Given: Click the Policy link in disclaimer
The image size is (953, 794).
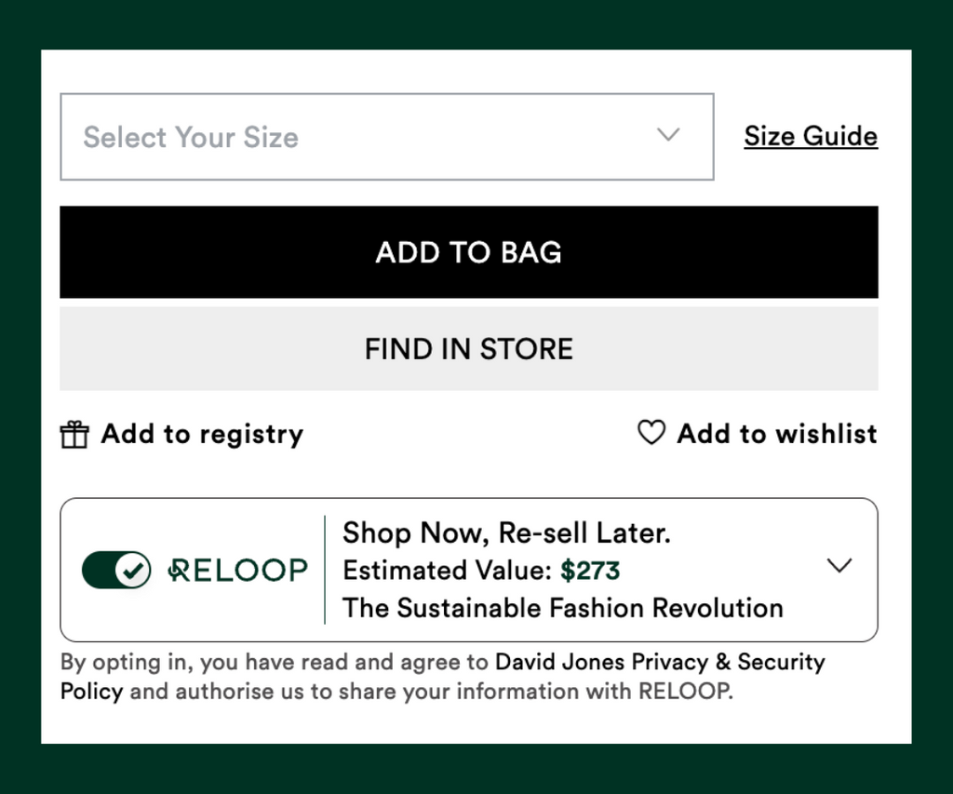Looking at the screenshot, I should (x=92, y=692).
